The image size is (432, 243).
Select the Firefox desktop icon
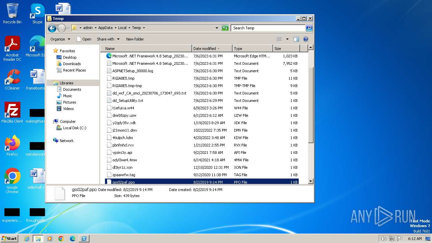[12, 146]
